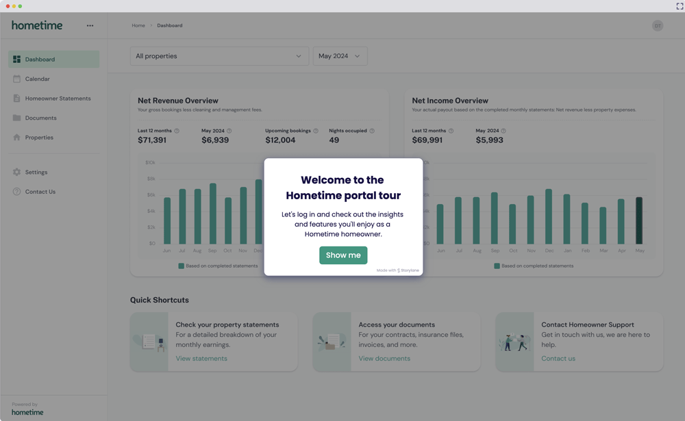The width and height of the screenshot is (685, 421).
Task: Click the Contact us shortcut link
Action: pos(558,358)
